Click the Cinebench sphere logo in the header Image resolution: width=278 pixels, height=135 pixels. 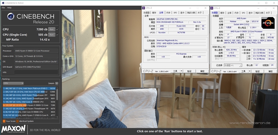pos(11,16)
